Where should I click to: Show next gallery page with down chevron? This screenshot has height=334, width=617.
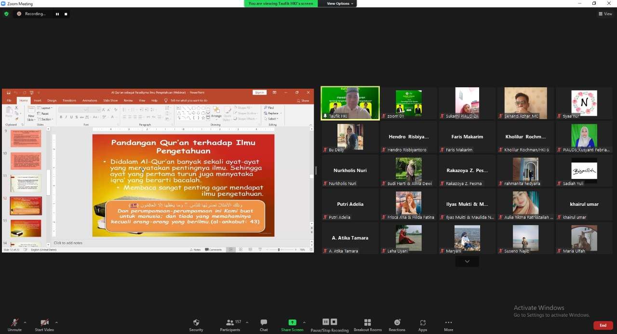(467, 261)
